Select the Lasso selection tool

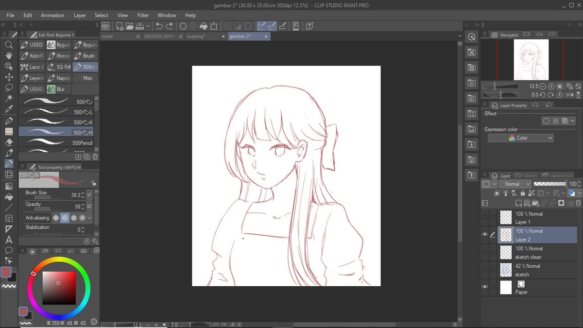(9, 87)
